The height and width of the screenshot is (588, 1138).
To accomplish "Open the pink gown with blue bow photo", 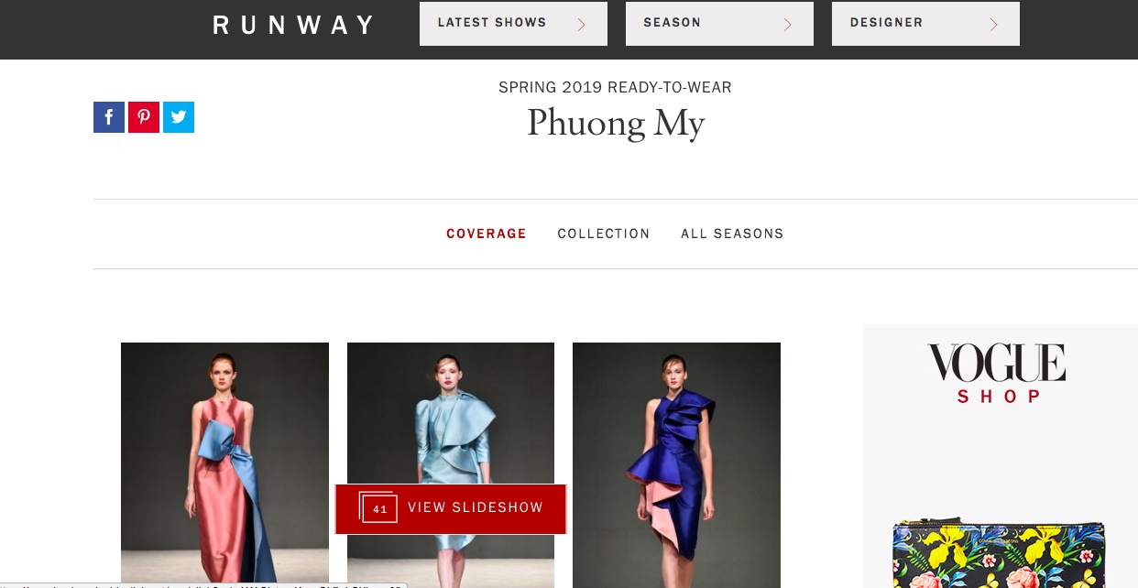I will coord(224,465).
